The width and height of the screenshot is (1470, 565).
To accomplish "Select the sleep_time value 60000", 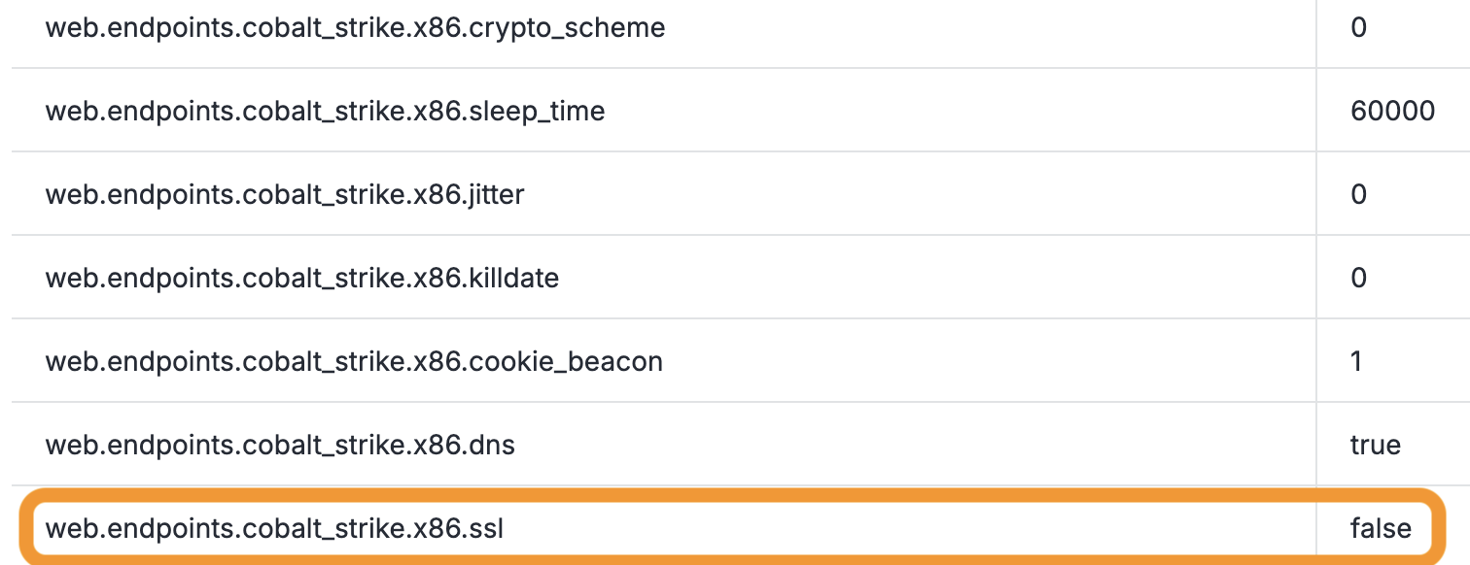I will [x=1392, y=111].
